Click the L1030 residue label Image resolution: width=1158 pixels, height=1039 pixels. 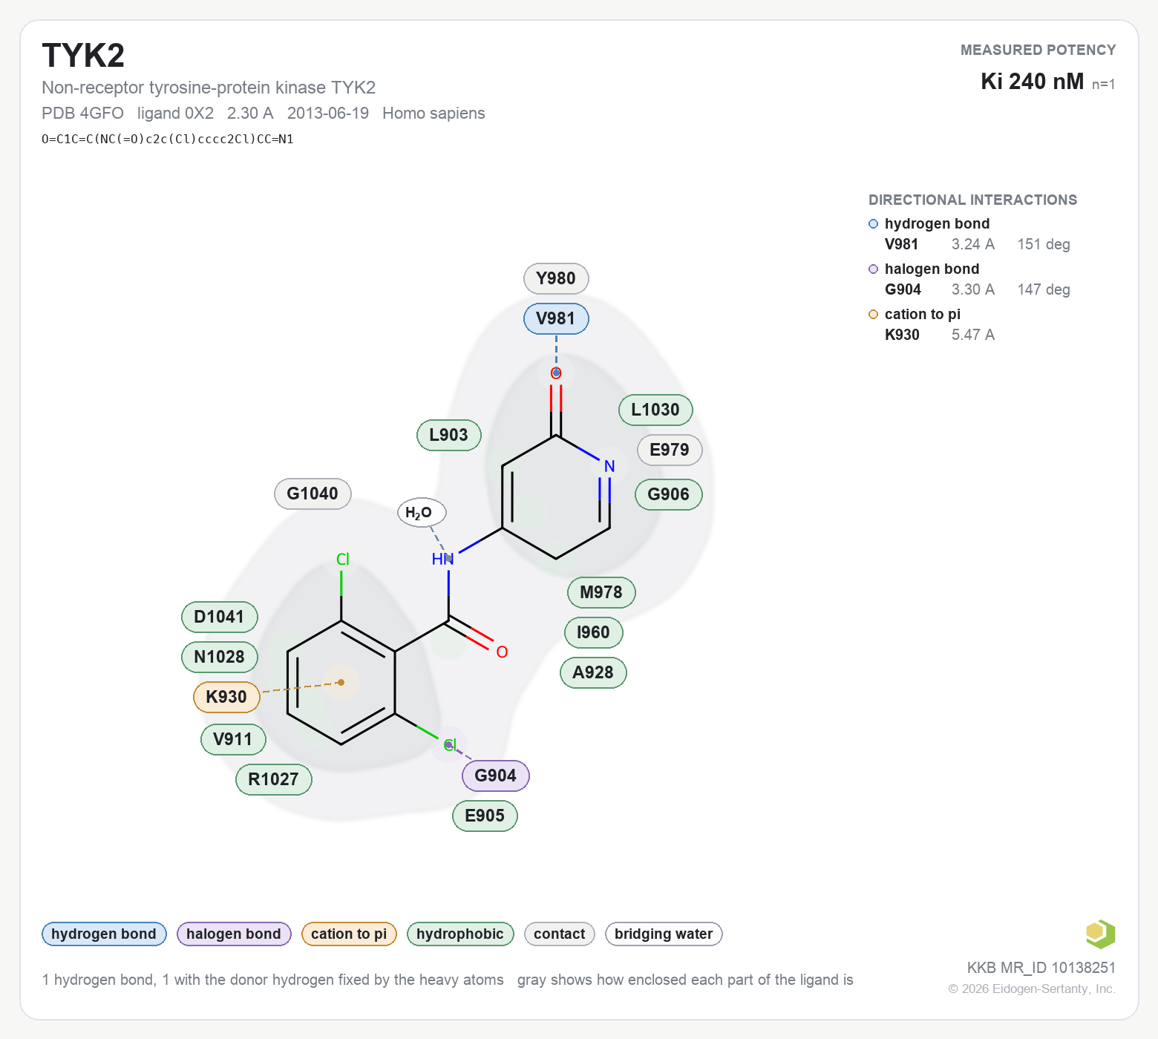pos(655,410)
